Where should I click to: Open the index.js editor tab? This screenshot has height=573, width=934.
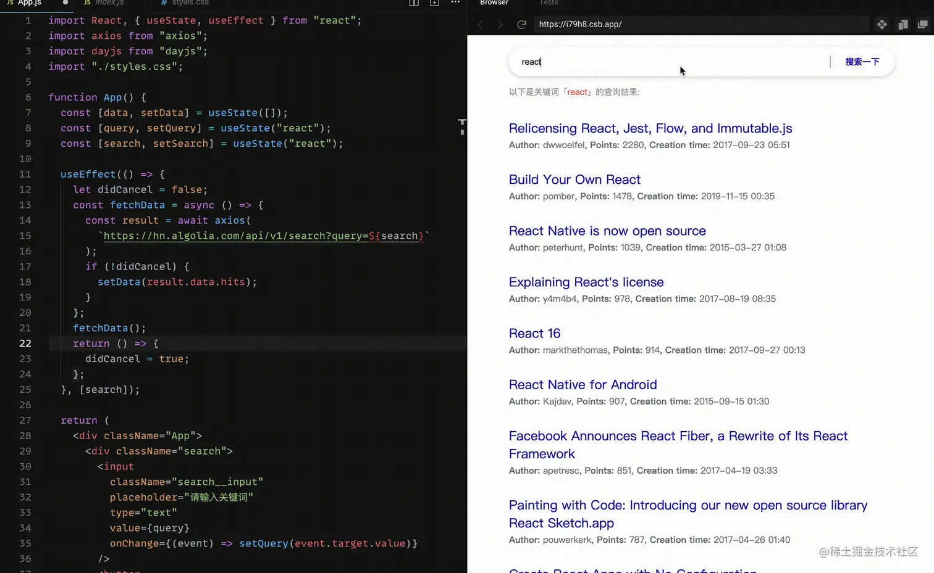(104, 2)
